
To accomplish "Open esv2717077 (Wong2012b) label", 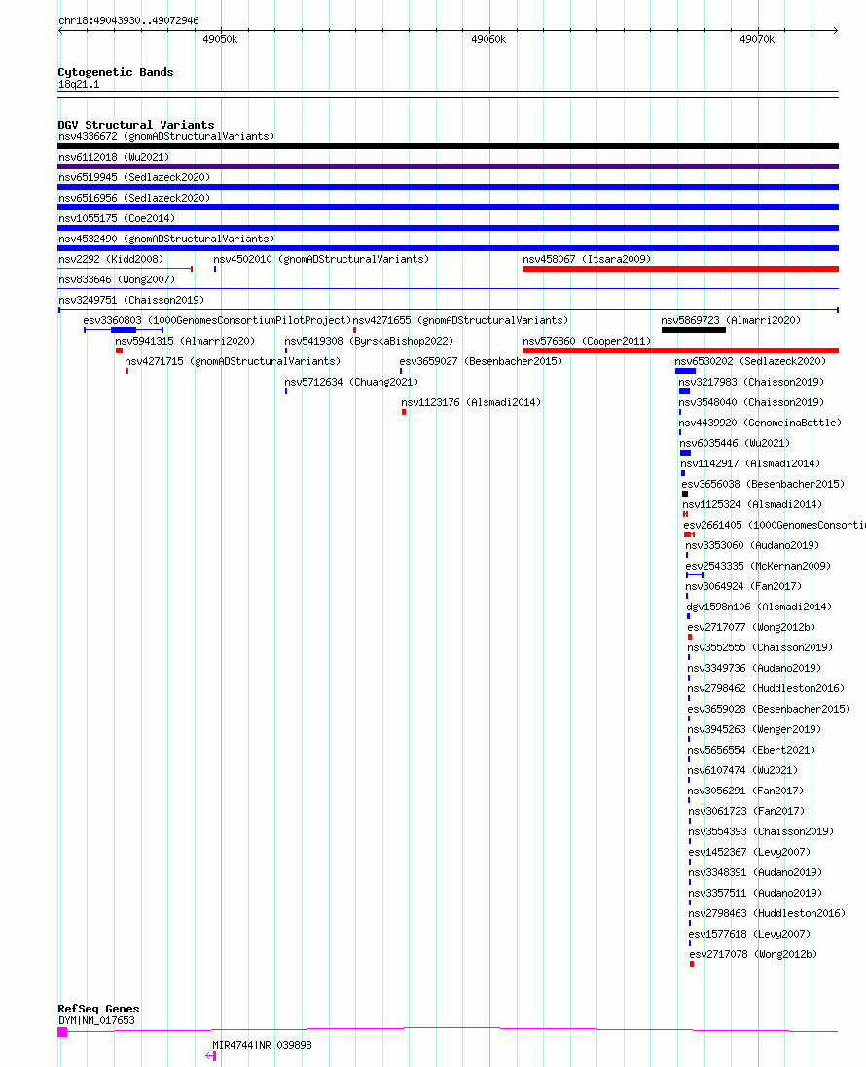I will click(x=751, y=627).
